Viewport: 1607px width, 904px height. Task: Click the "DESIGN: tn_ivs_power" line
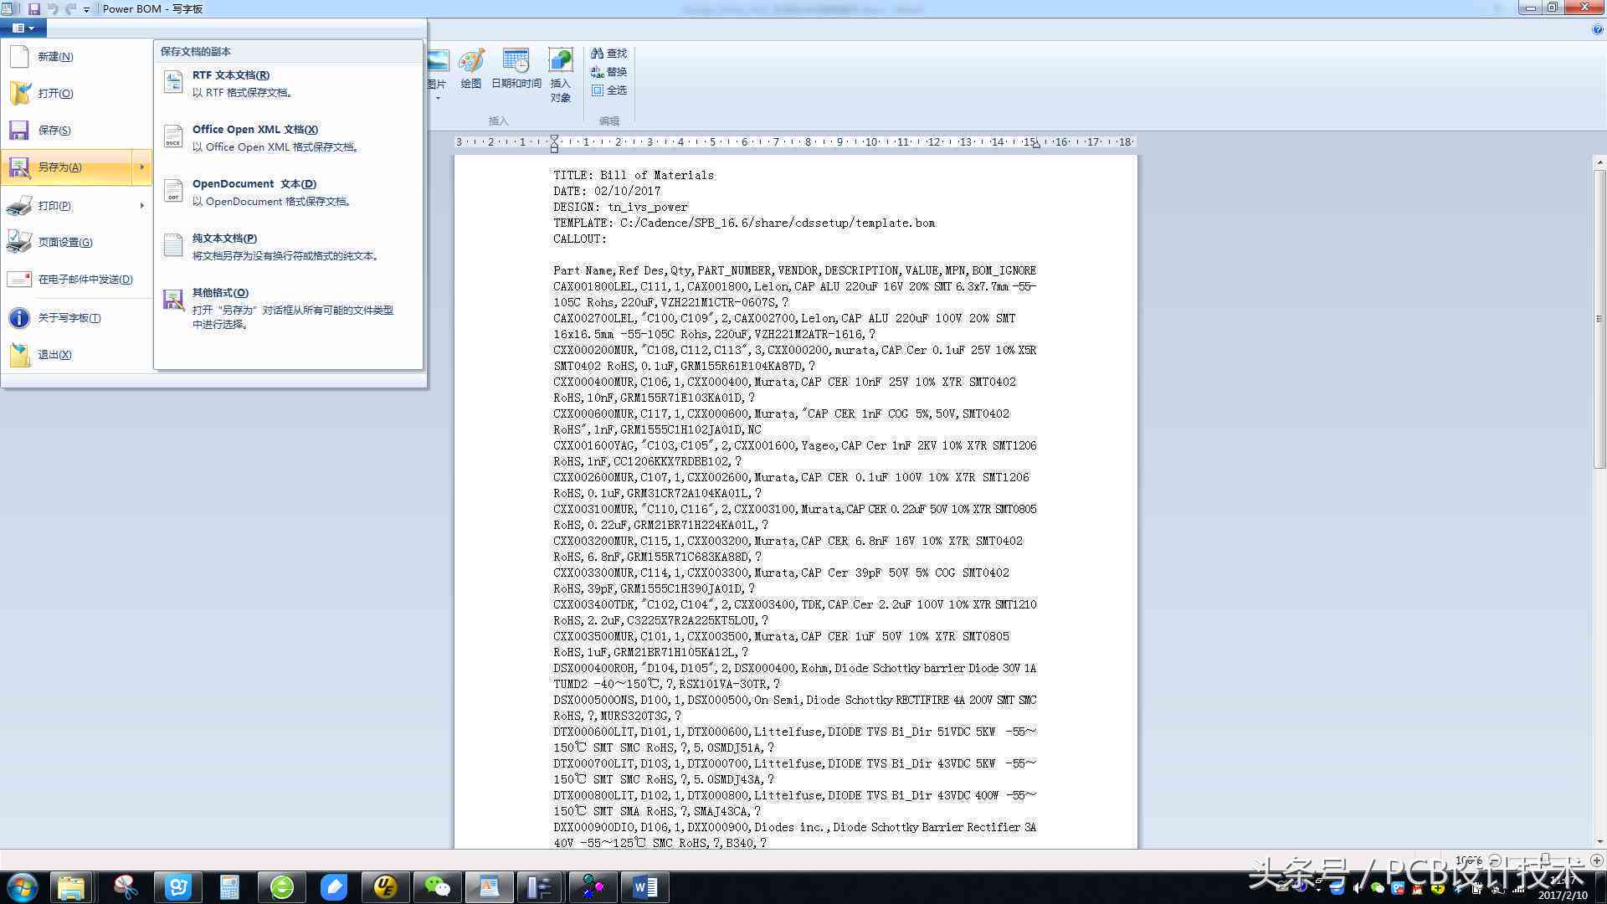click(x=620, y=207)
